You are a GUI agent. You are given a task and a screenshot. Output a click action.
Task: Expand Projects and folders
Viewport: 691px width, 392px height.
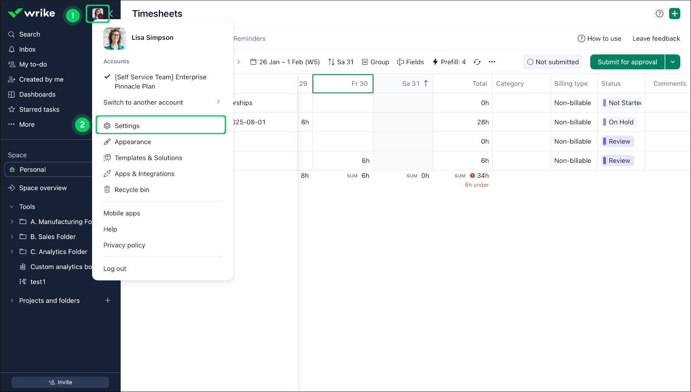12,300
